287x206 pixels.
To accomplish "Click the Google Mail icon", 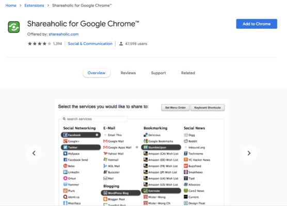I will tap(105, 141).
